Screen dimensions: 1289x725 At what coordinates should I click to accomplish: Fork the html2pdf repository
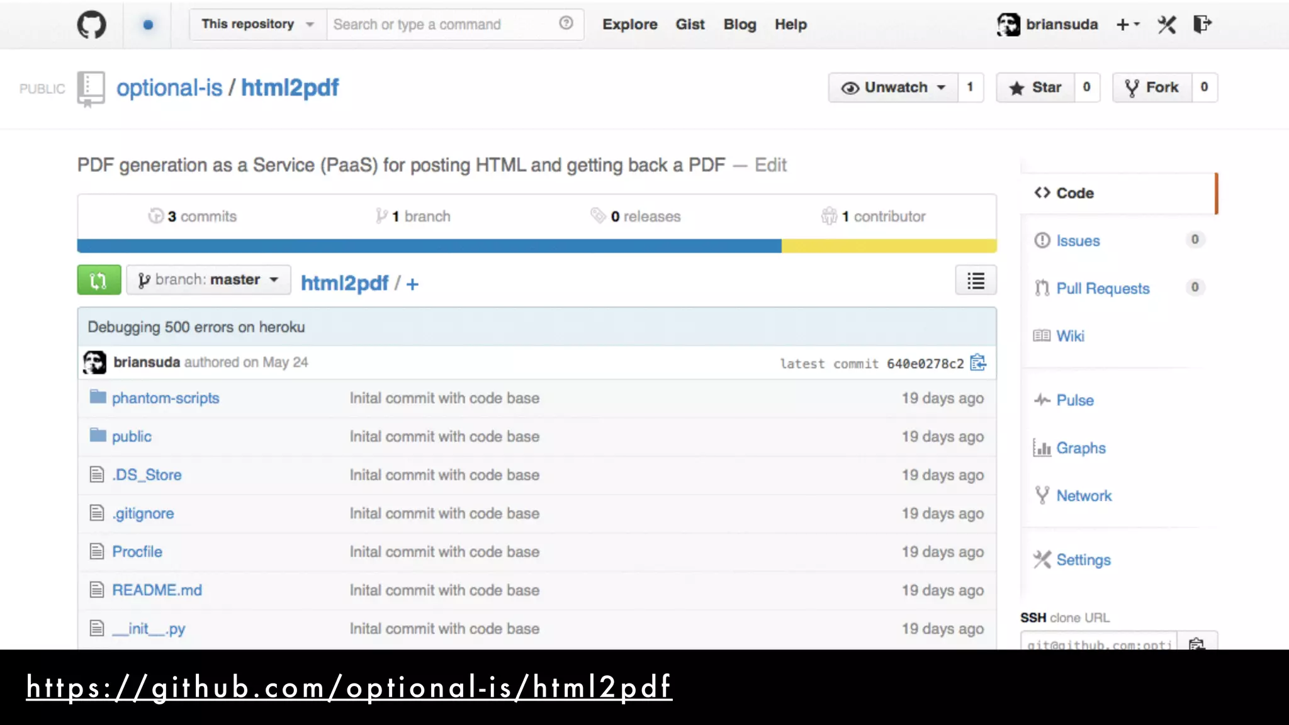click(x=1152, y=87)
